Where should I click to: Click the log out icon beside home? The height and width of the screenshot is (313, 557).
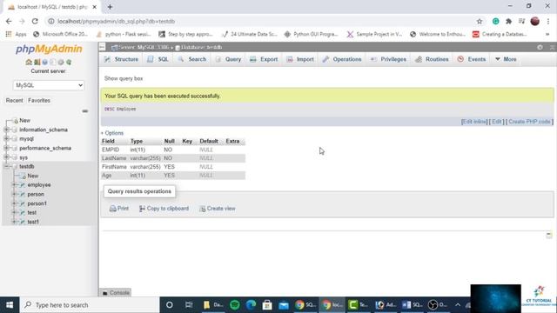(37, 62)
